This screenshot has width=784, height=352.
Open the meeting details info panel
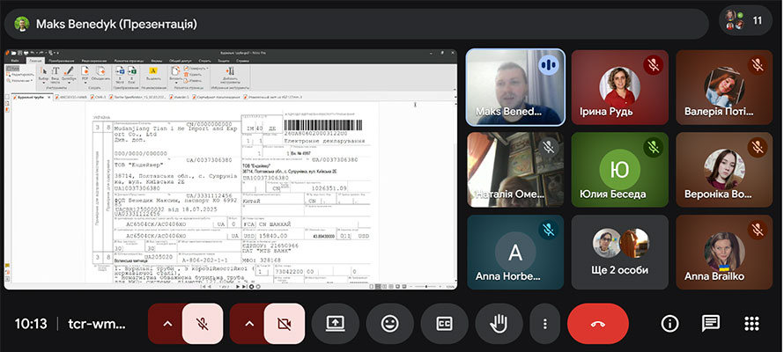point(669,324)
